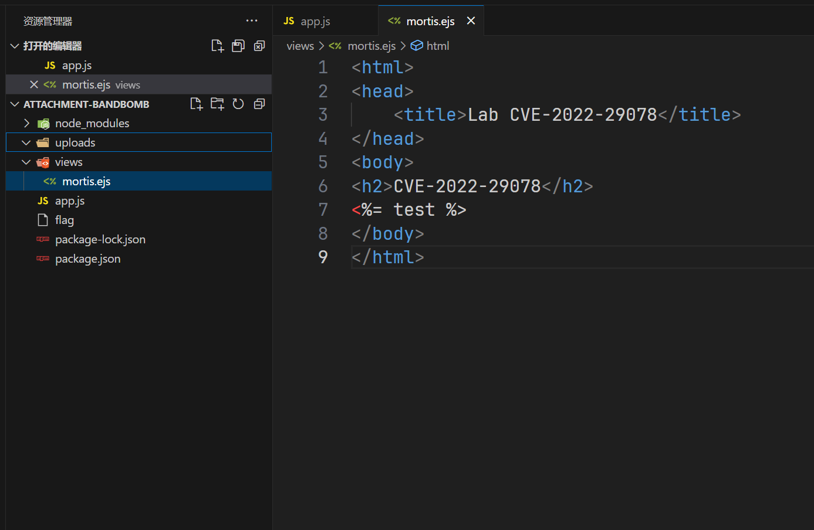Open package-lock.json from the file tree

(x=100, y=239)
